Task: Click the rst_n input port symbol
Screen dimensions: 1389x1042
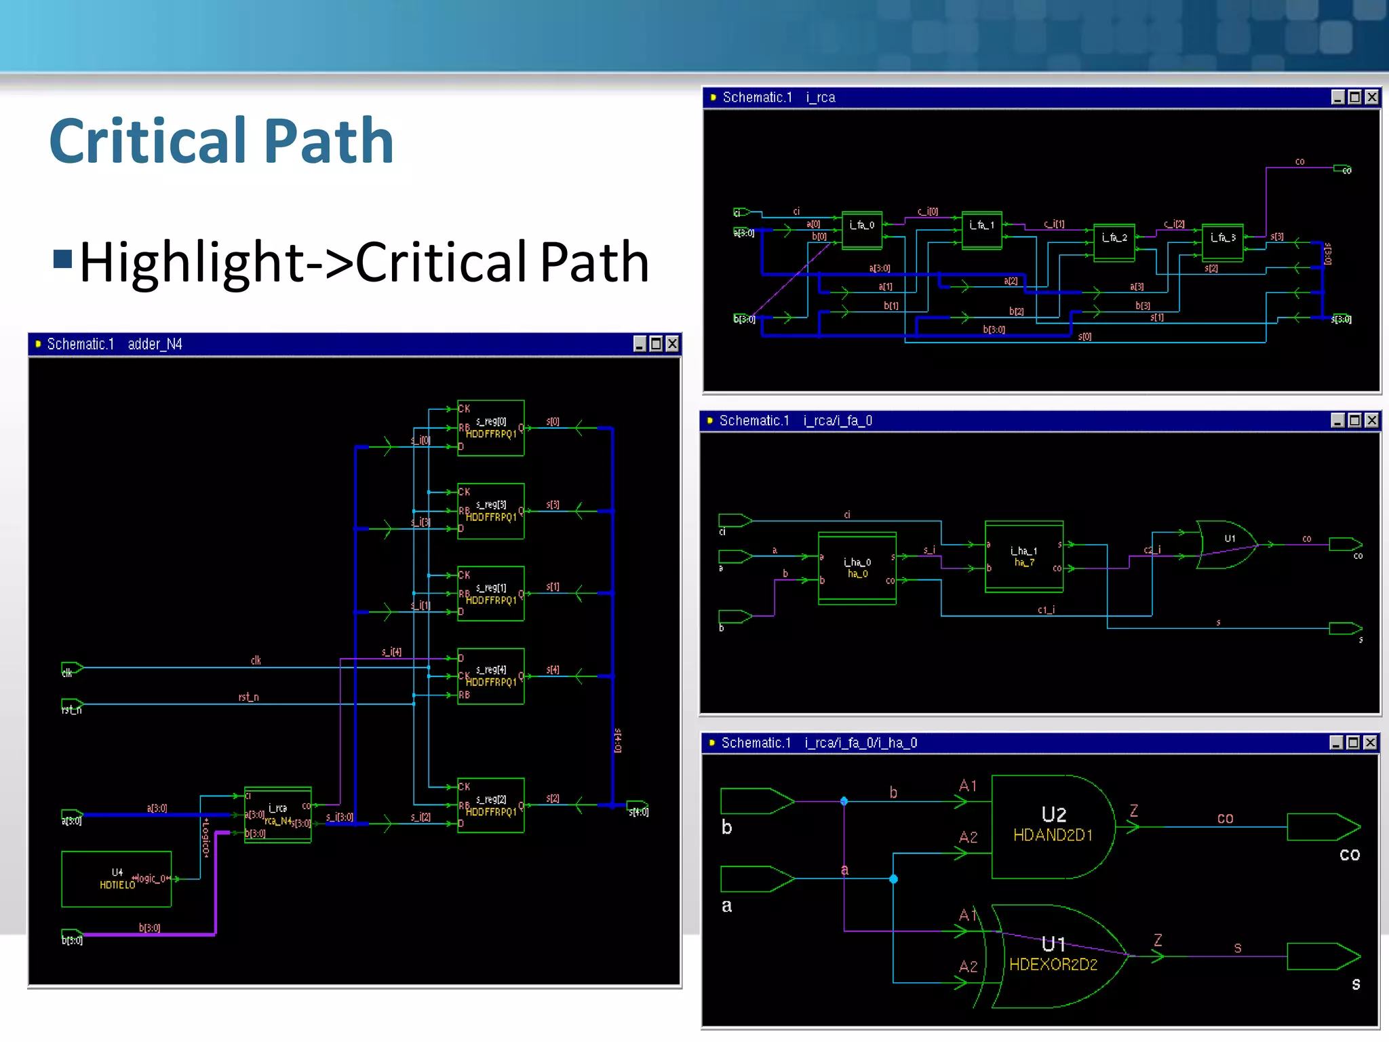Action: (71, 705)
